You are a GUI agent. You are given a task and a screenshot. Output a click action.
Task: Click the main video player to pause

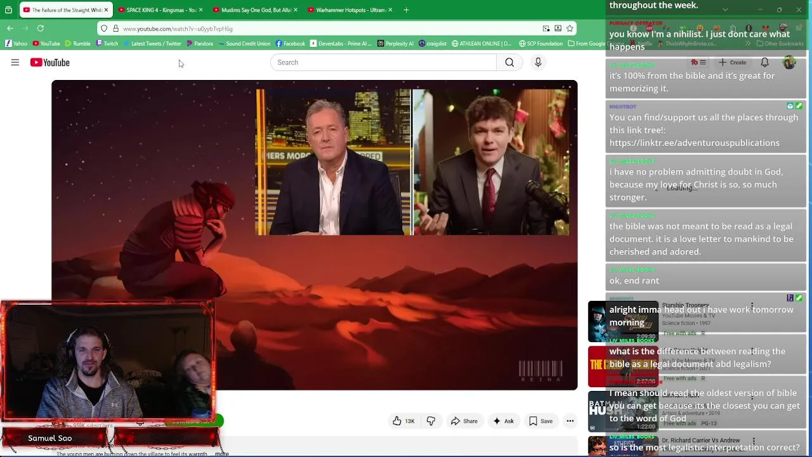point(315,235)
